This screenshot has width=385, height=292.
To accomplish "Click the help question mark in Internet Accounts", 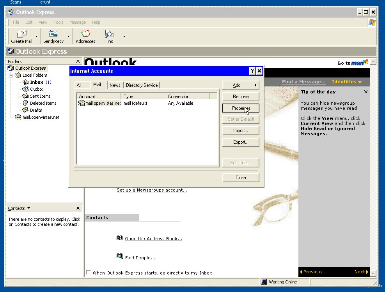I will tap(252, 71).
